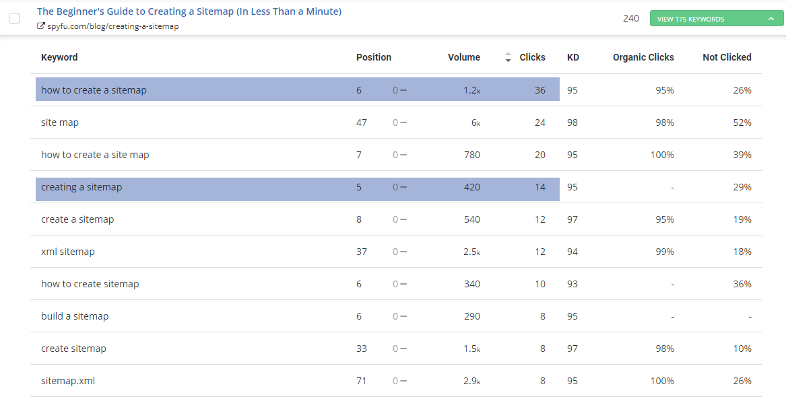
Task: Click the external-link icon beside spyfu.com URL
Action: [41, 26]
